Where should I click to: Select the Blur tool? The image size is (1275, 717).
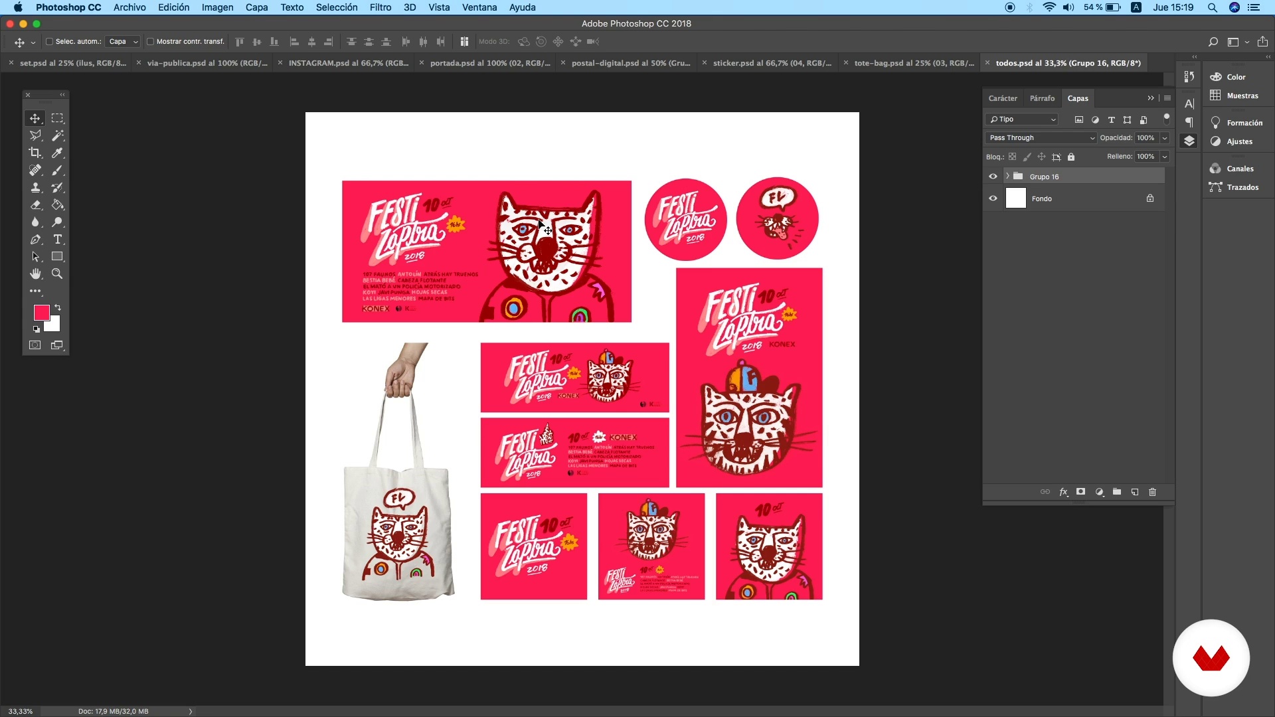35,222
